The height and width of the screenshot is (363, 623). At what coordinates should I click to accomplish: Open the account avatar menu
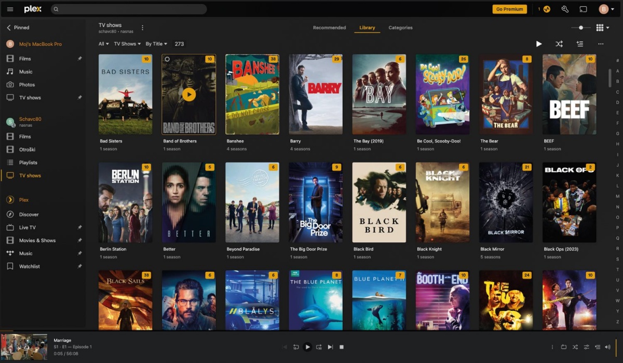(606, 9)
